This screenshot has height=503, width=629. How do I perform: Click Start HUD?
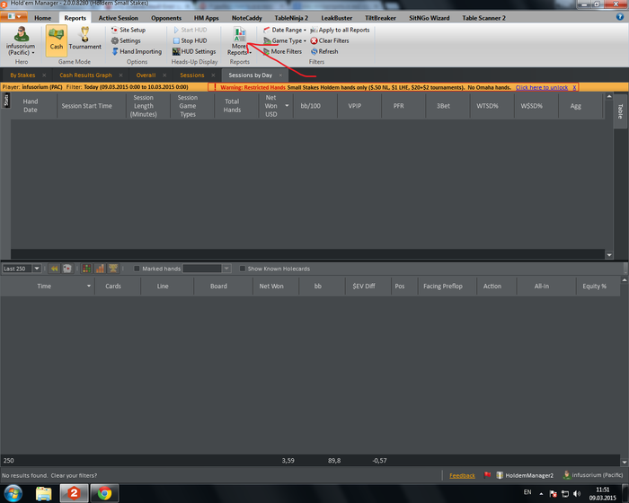click(190, 30)
